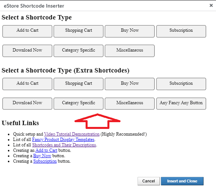
Task: Close the eStore Shortcode Inserter dialog
Action: pyautogui.click(x=211, y=6)
